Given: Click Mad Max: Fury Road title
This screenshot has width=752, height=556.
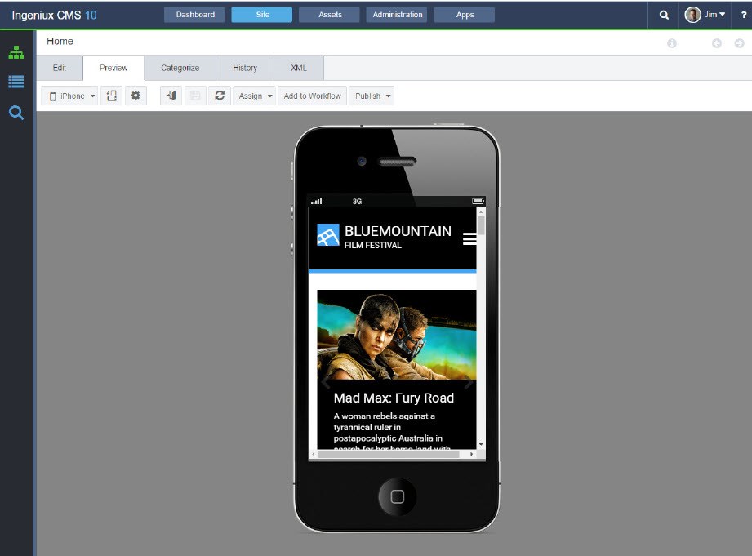Looking at the screenshot, I should [x=394, y=398].
